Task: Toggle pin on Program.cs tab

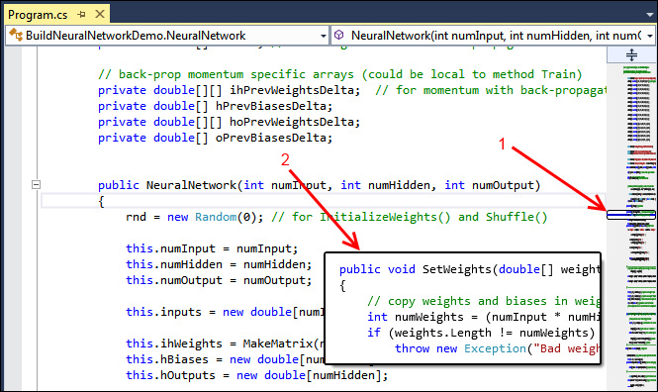Action: (82, 15)
